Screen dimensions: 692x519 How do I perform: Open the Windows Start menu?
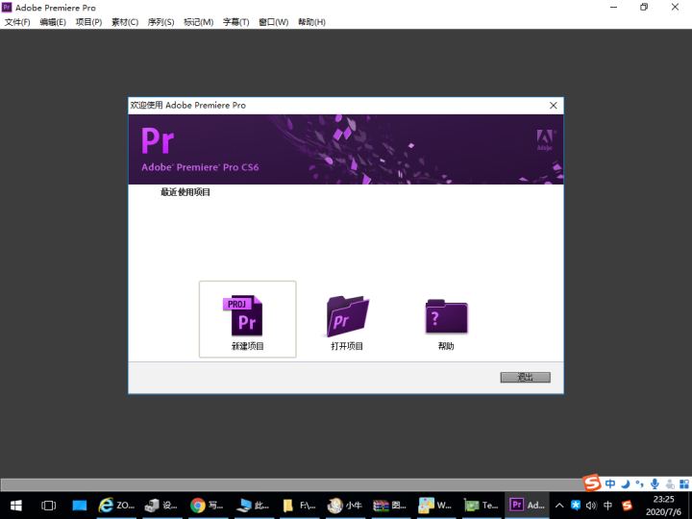coord(16,506)
